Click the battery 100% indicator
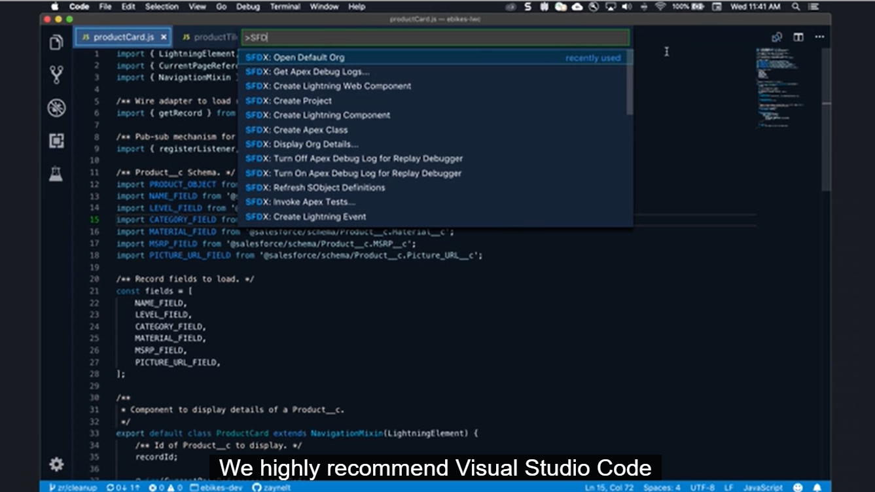Viewport: 875px width, 492px height. (x=688, y=7)
